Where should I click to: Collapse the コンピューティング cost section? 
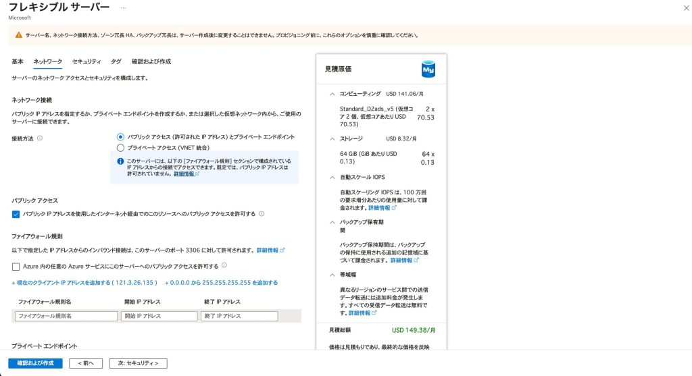click(331, 94)
